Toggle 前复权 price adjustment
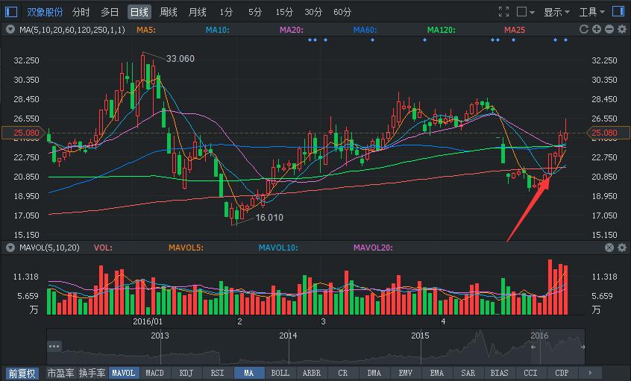This screenshot has height=381, width=631. point(22,373)
